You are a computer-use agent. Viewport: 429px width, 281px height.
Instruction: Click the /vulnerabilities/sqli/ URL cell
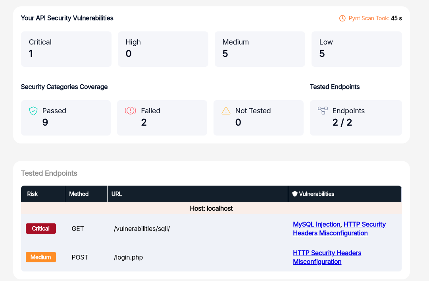(142, 229)
